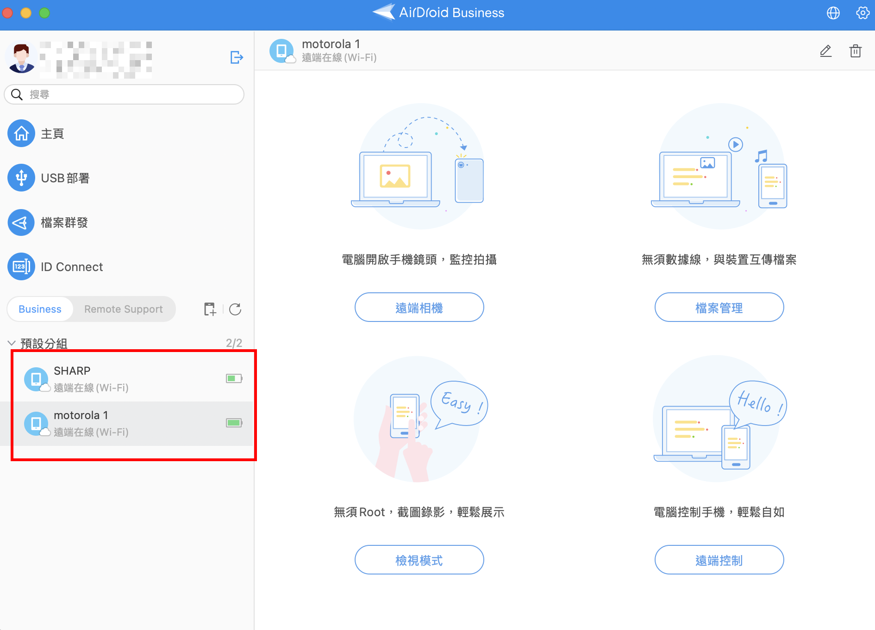Click caption 無須數據線，與裝置互傳檔案
Screen dimensions: 875x630
coord(719,259)
